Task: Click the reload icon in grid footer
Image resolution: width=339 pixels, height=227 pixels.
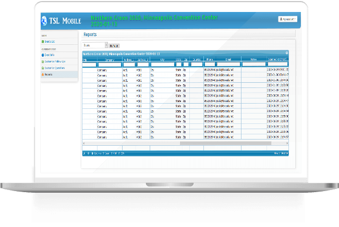Action: [x=89, y=153]
